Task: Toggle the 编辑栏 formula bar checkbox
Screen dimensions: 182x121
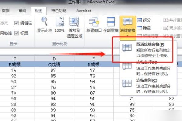Action: click(x=16, y=23)
